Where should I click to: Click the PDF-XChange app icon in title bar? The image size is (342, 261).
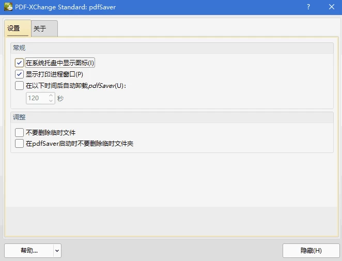[x=8, y=7]
